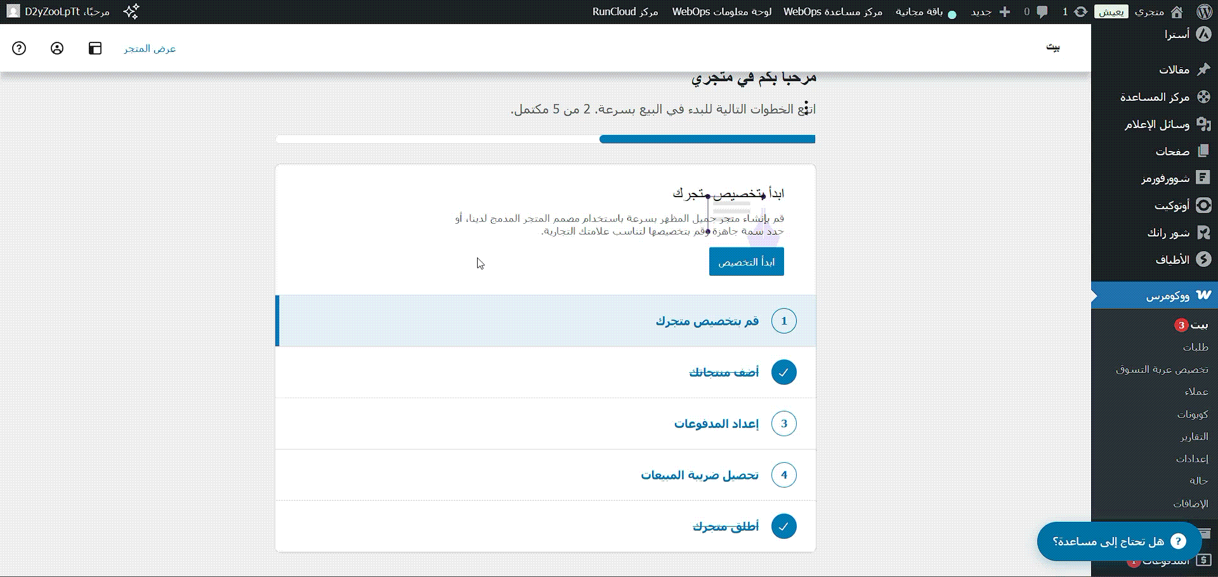The height and width of the screenshot is (577, 1218).
Task: Expand the تحصيل ضريبة المبيعات task
Action: (699, 475)
